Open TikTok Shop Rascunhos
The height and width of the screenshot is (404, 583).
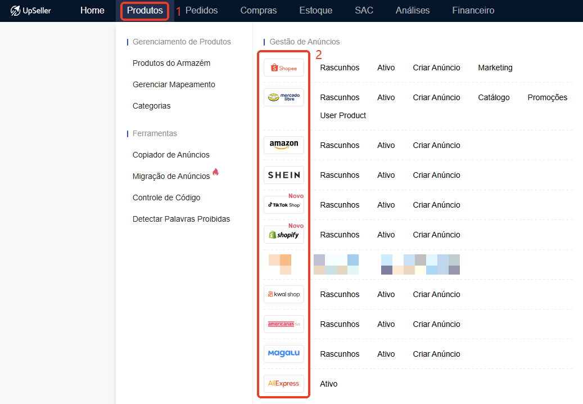click(x=340, y=205)
